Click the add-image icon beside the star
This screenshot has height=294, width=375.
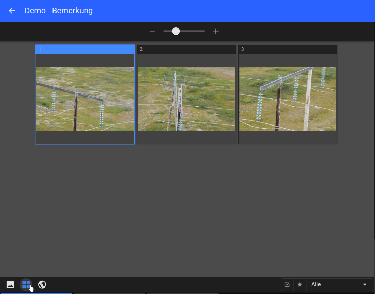click(287, 284)
